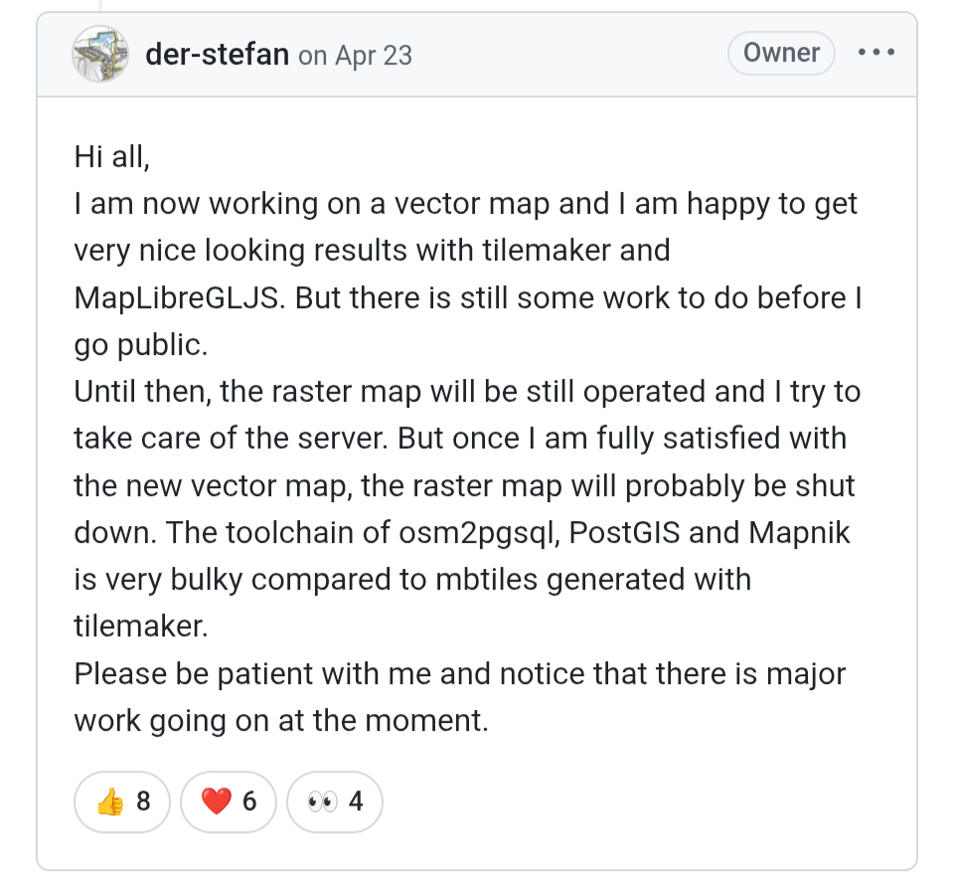Click the Owner badge label
The width and height of the screenshot is (954, 889).
[781, 53]
